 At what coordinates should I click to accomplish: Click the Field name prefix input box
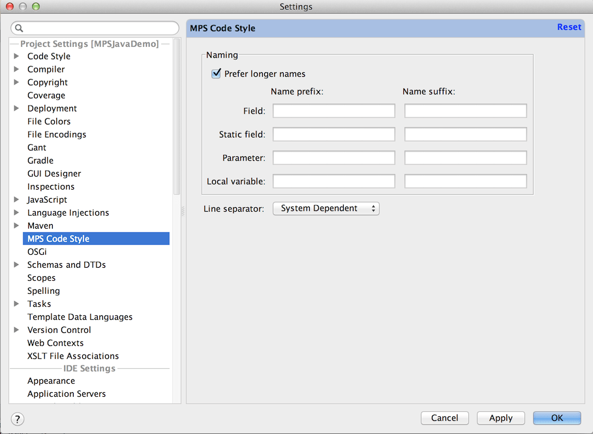click(x=333, y=110)
